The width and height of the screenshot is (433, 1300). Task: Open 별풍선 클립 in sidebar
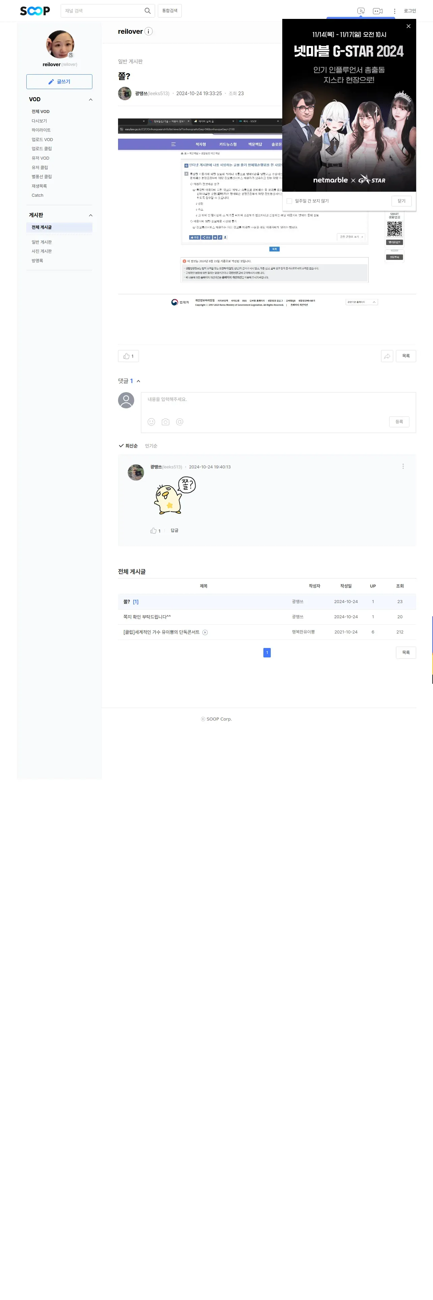42,177
